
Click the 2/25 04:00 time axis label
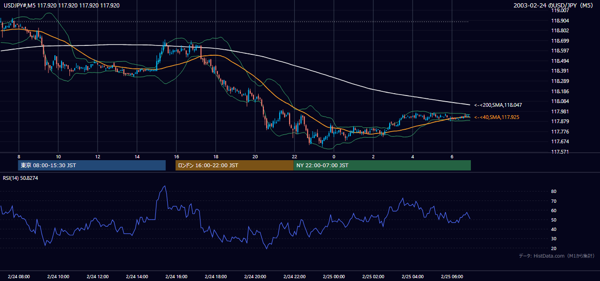[413, 277]
